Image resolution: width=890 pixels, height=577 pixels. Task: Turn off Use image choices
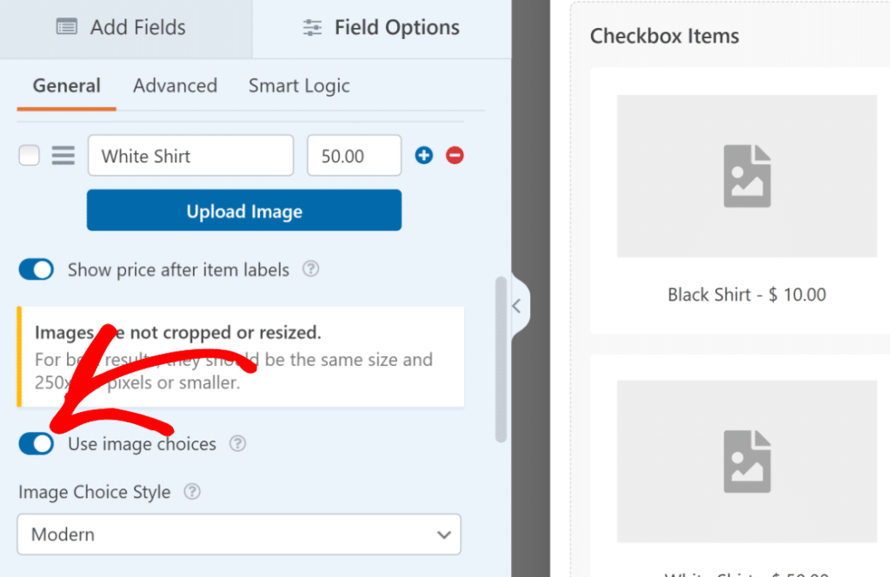[36, 444]
